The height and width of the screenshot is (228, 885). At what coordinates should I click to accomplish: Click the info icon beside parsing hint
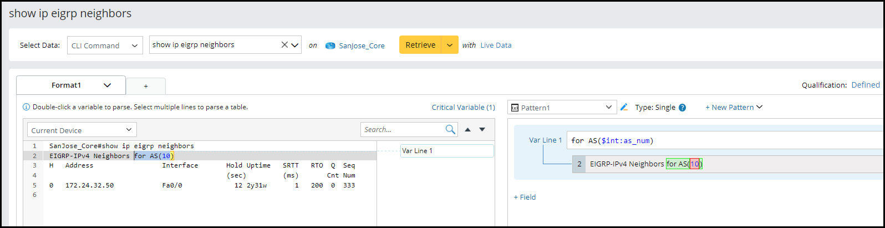(26, 107)
